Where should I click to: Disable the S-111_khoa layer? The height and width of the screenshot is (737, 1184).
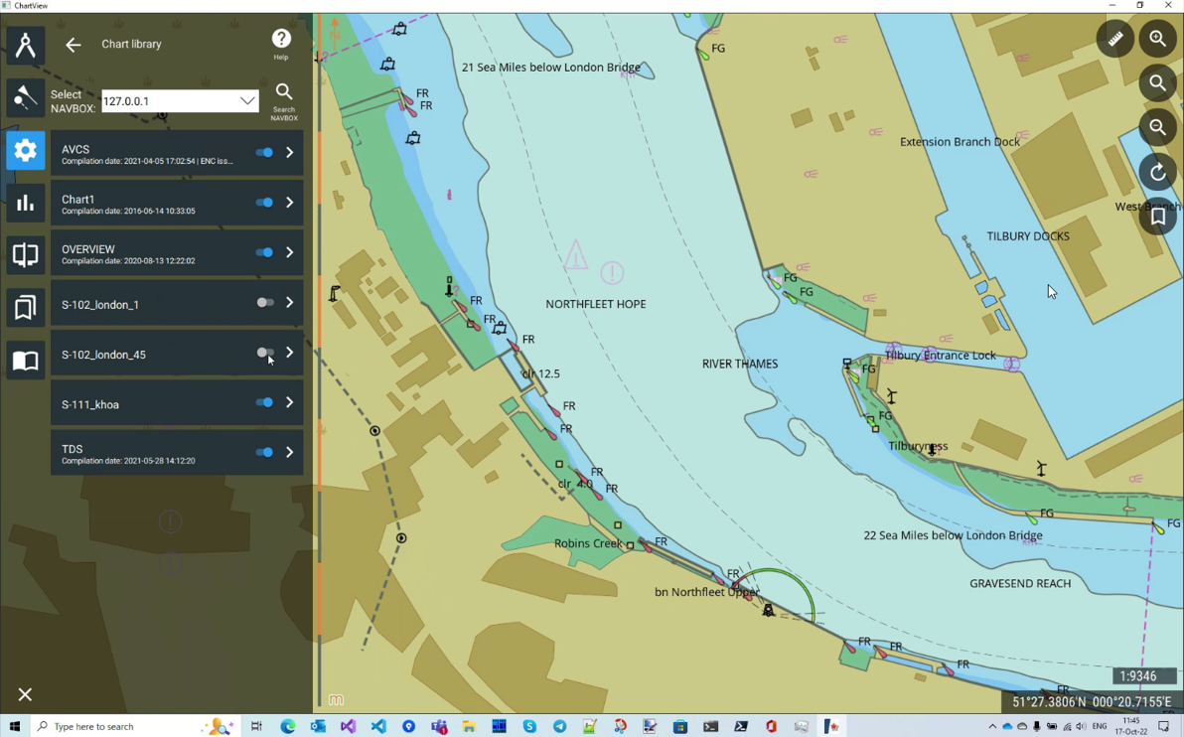262,402
